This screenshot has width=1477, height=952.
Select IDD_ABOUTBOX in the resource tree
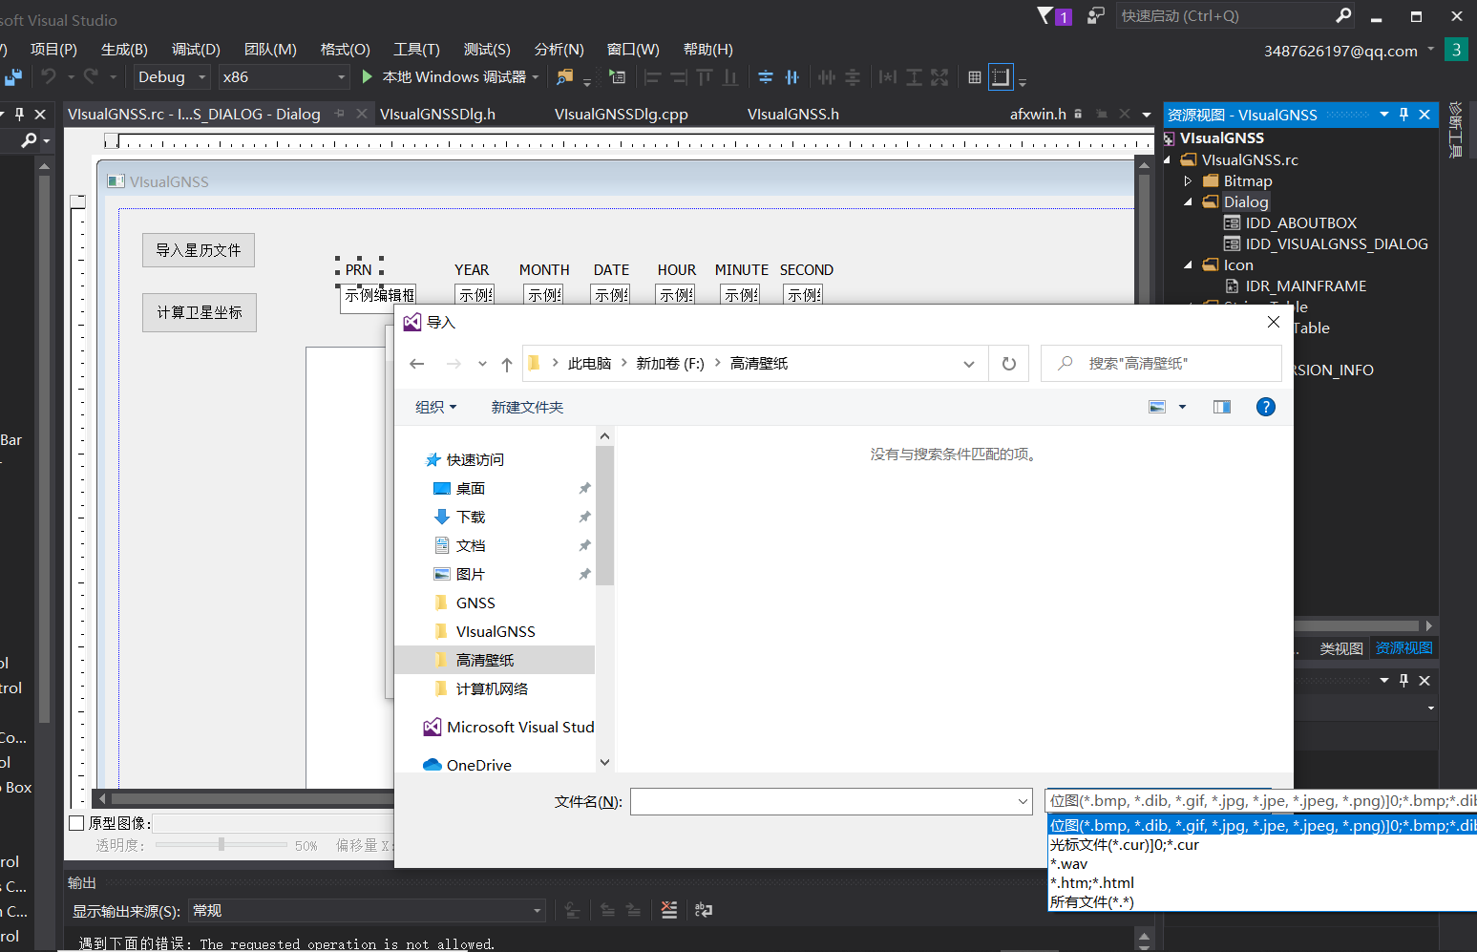coord(1300,222)
